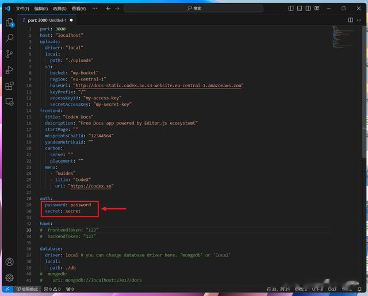The image size is (368, 296).
Task: Click the text 'password: password' on line 29
Action: pyautogui.click(x=68, y=205)
